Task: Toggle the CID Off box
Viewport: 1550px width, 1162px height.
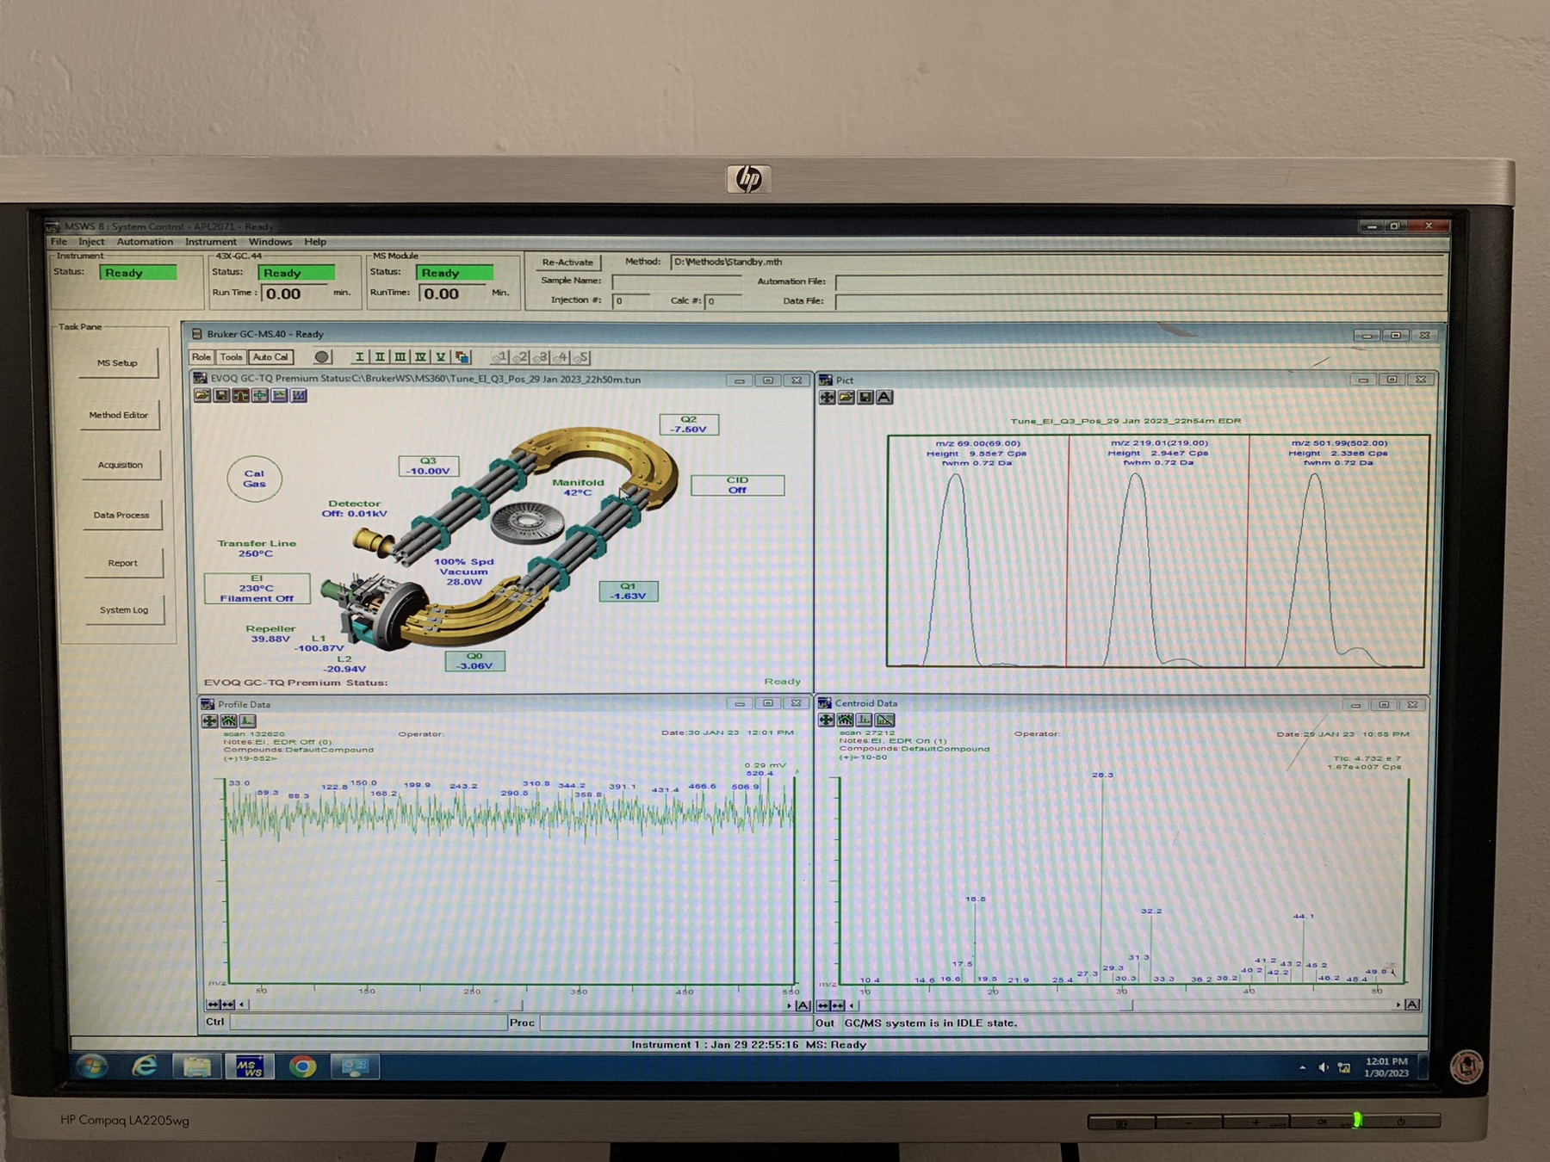Action: [737, 485]
